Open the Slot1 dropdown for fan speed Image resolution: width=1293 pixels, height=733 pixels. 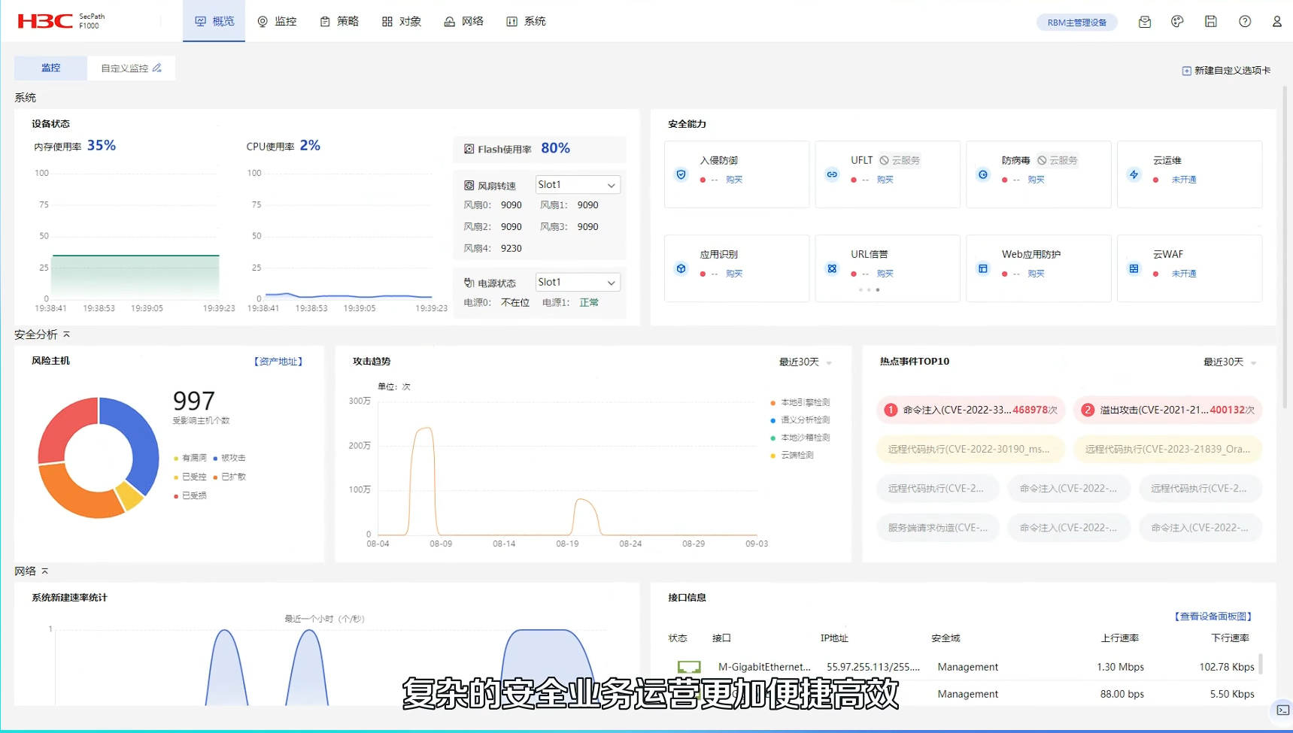(577, 185)
